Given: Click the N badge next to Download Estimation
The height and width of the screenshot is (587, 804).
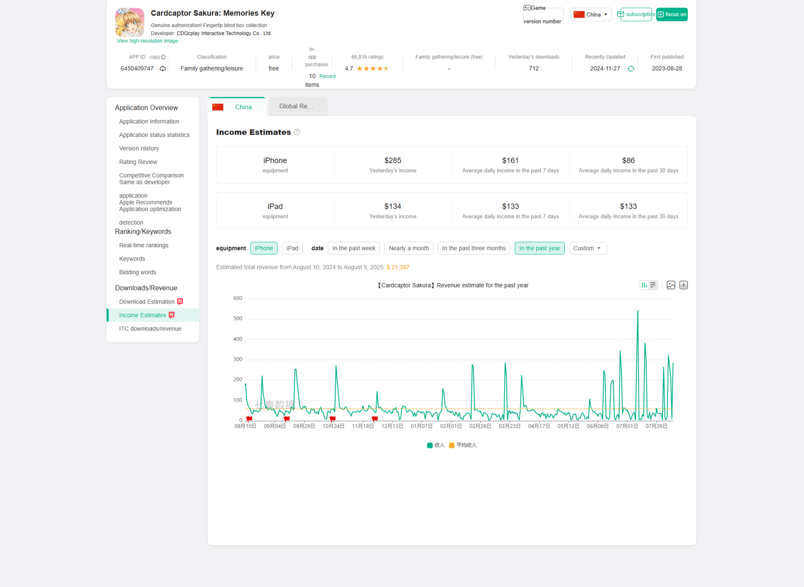Looking at the screenshot, I should coord(180,302).
